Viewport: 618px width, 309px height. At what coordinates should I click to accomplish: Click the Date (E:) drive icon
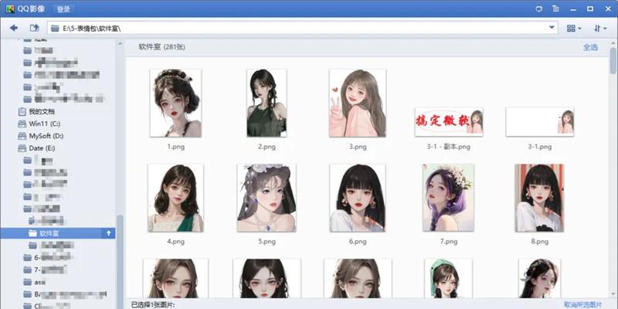point(22,148)
